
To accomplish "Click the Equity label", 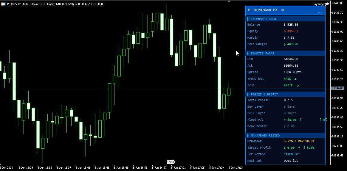I will click(253, 31).
